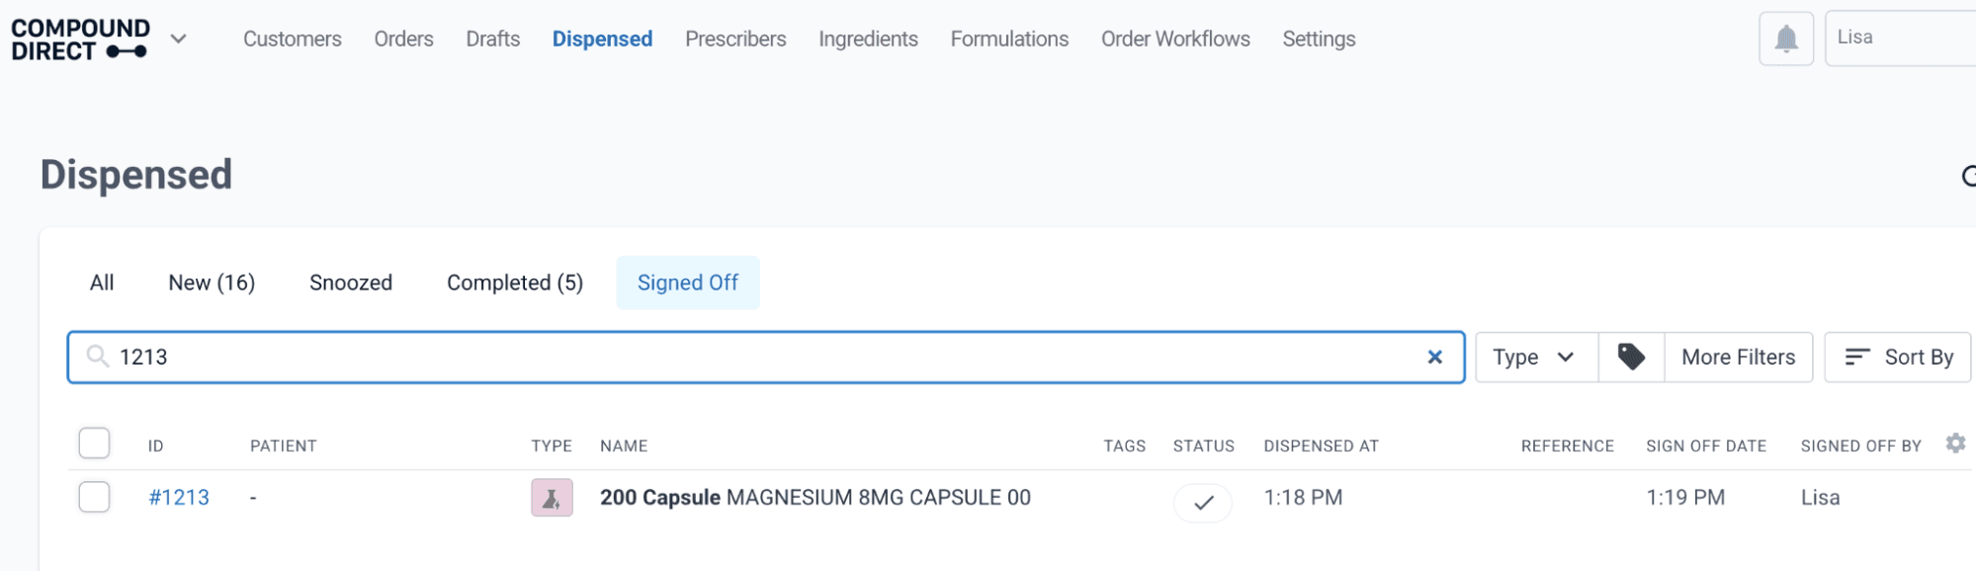Select the checkbox for order #1213

(x=94, y=496)
